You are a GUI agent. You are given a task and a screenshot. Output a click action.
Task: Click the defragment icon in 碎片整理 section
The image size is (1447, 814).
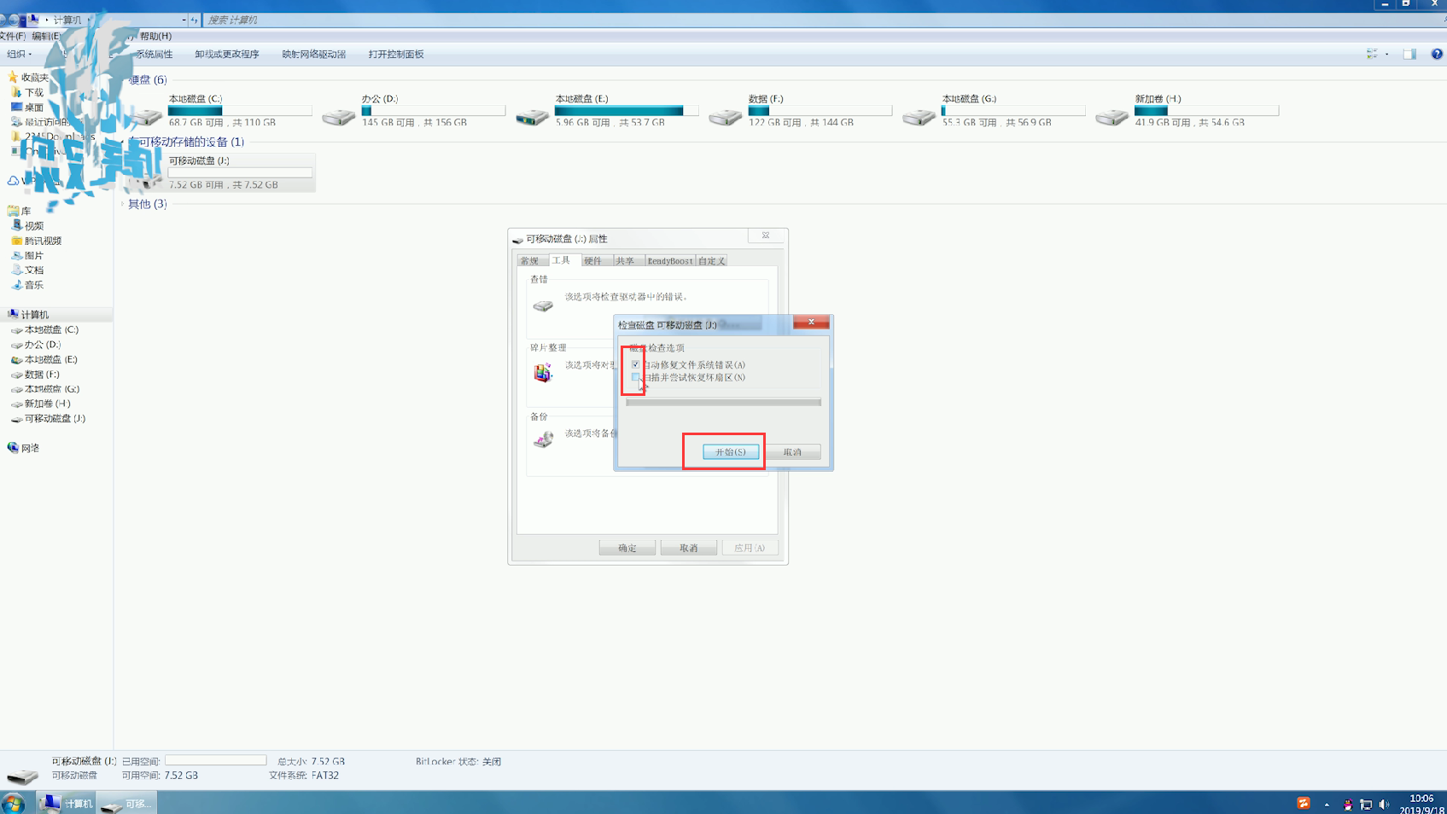(x=543, y=372)
